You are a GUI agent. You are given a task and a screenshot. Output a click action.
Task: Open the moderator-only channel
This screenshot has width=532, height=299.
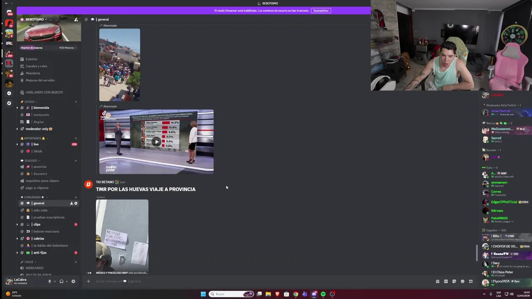pos(49,129)
